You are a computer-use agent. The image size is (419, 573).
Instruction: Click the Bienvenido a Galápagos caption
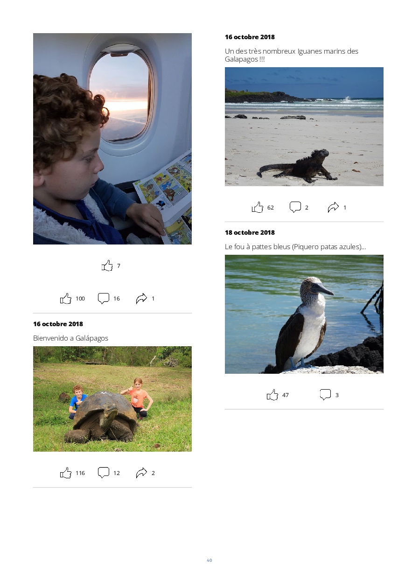click(70, 338)
